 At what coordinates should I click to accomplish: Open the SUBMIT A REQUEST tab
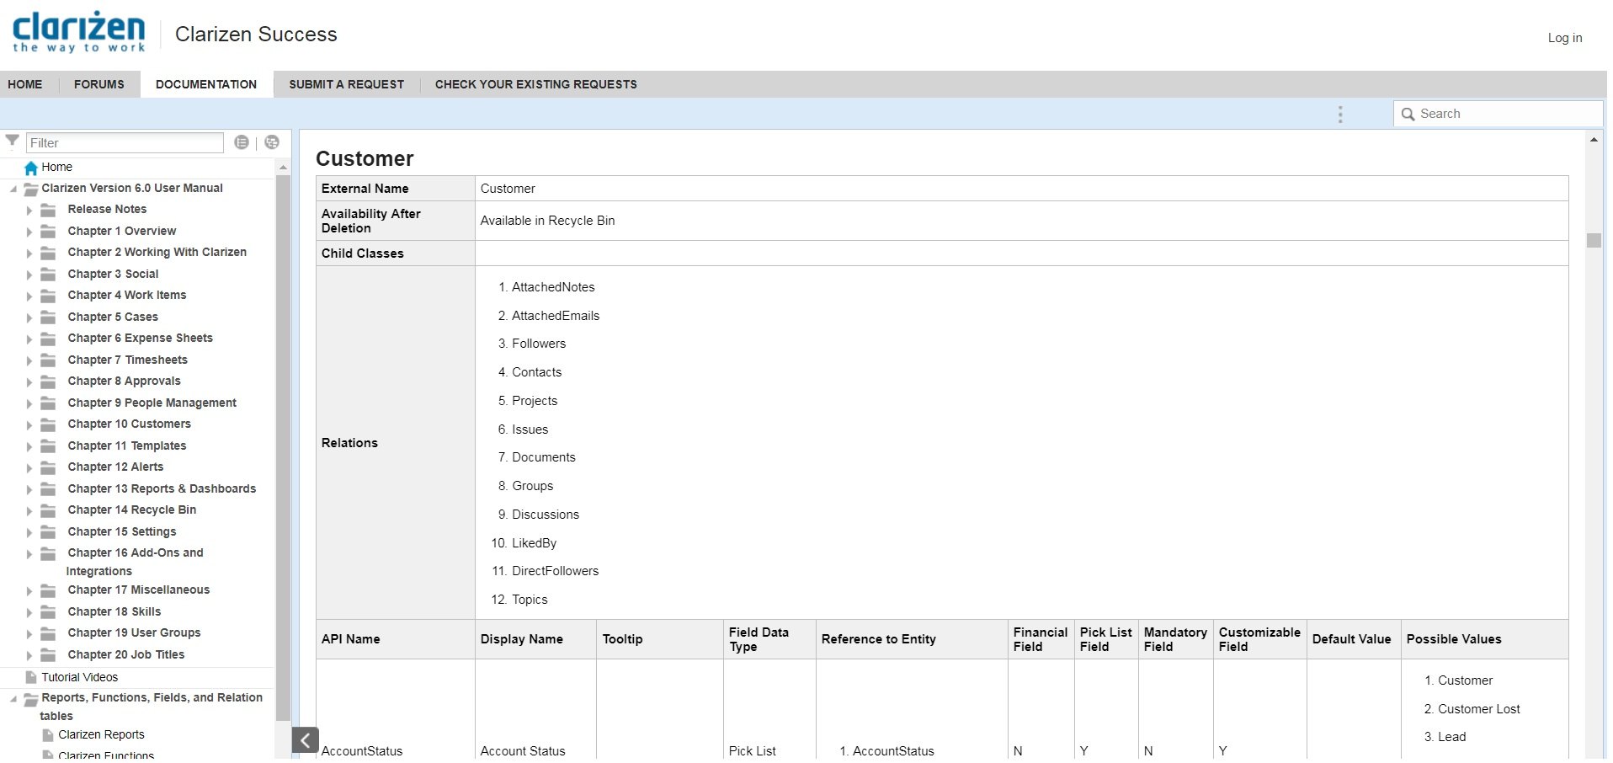pos(346,84)
